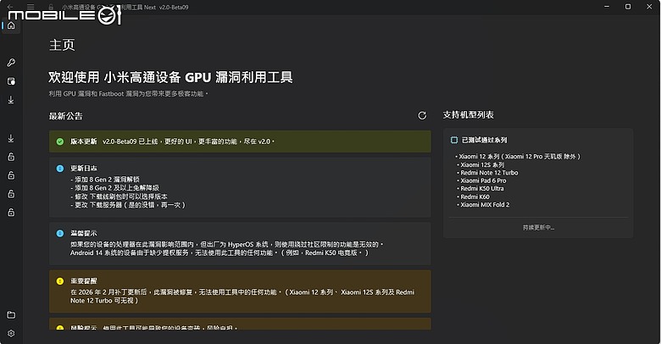661x344 pixels.
Task: Click the back arrow in the title bar
Action: click(10, 7)
